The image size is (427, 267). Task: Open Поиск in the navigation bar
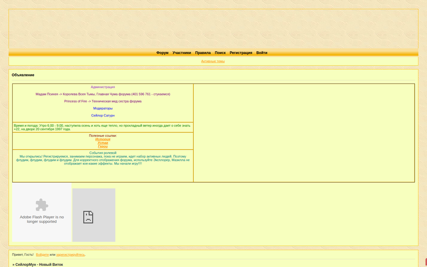(x=220, y=53)
